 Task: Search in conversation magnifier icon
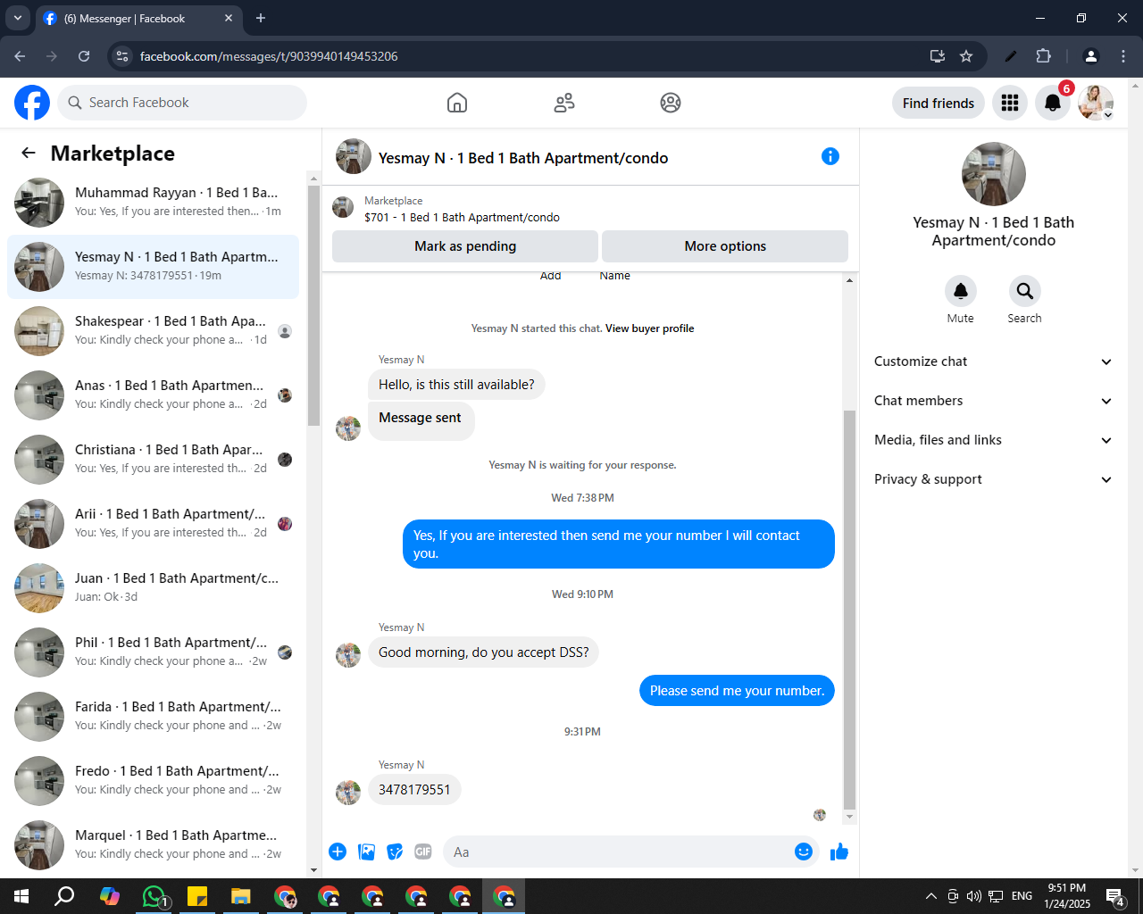point(1025,291)
